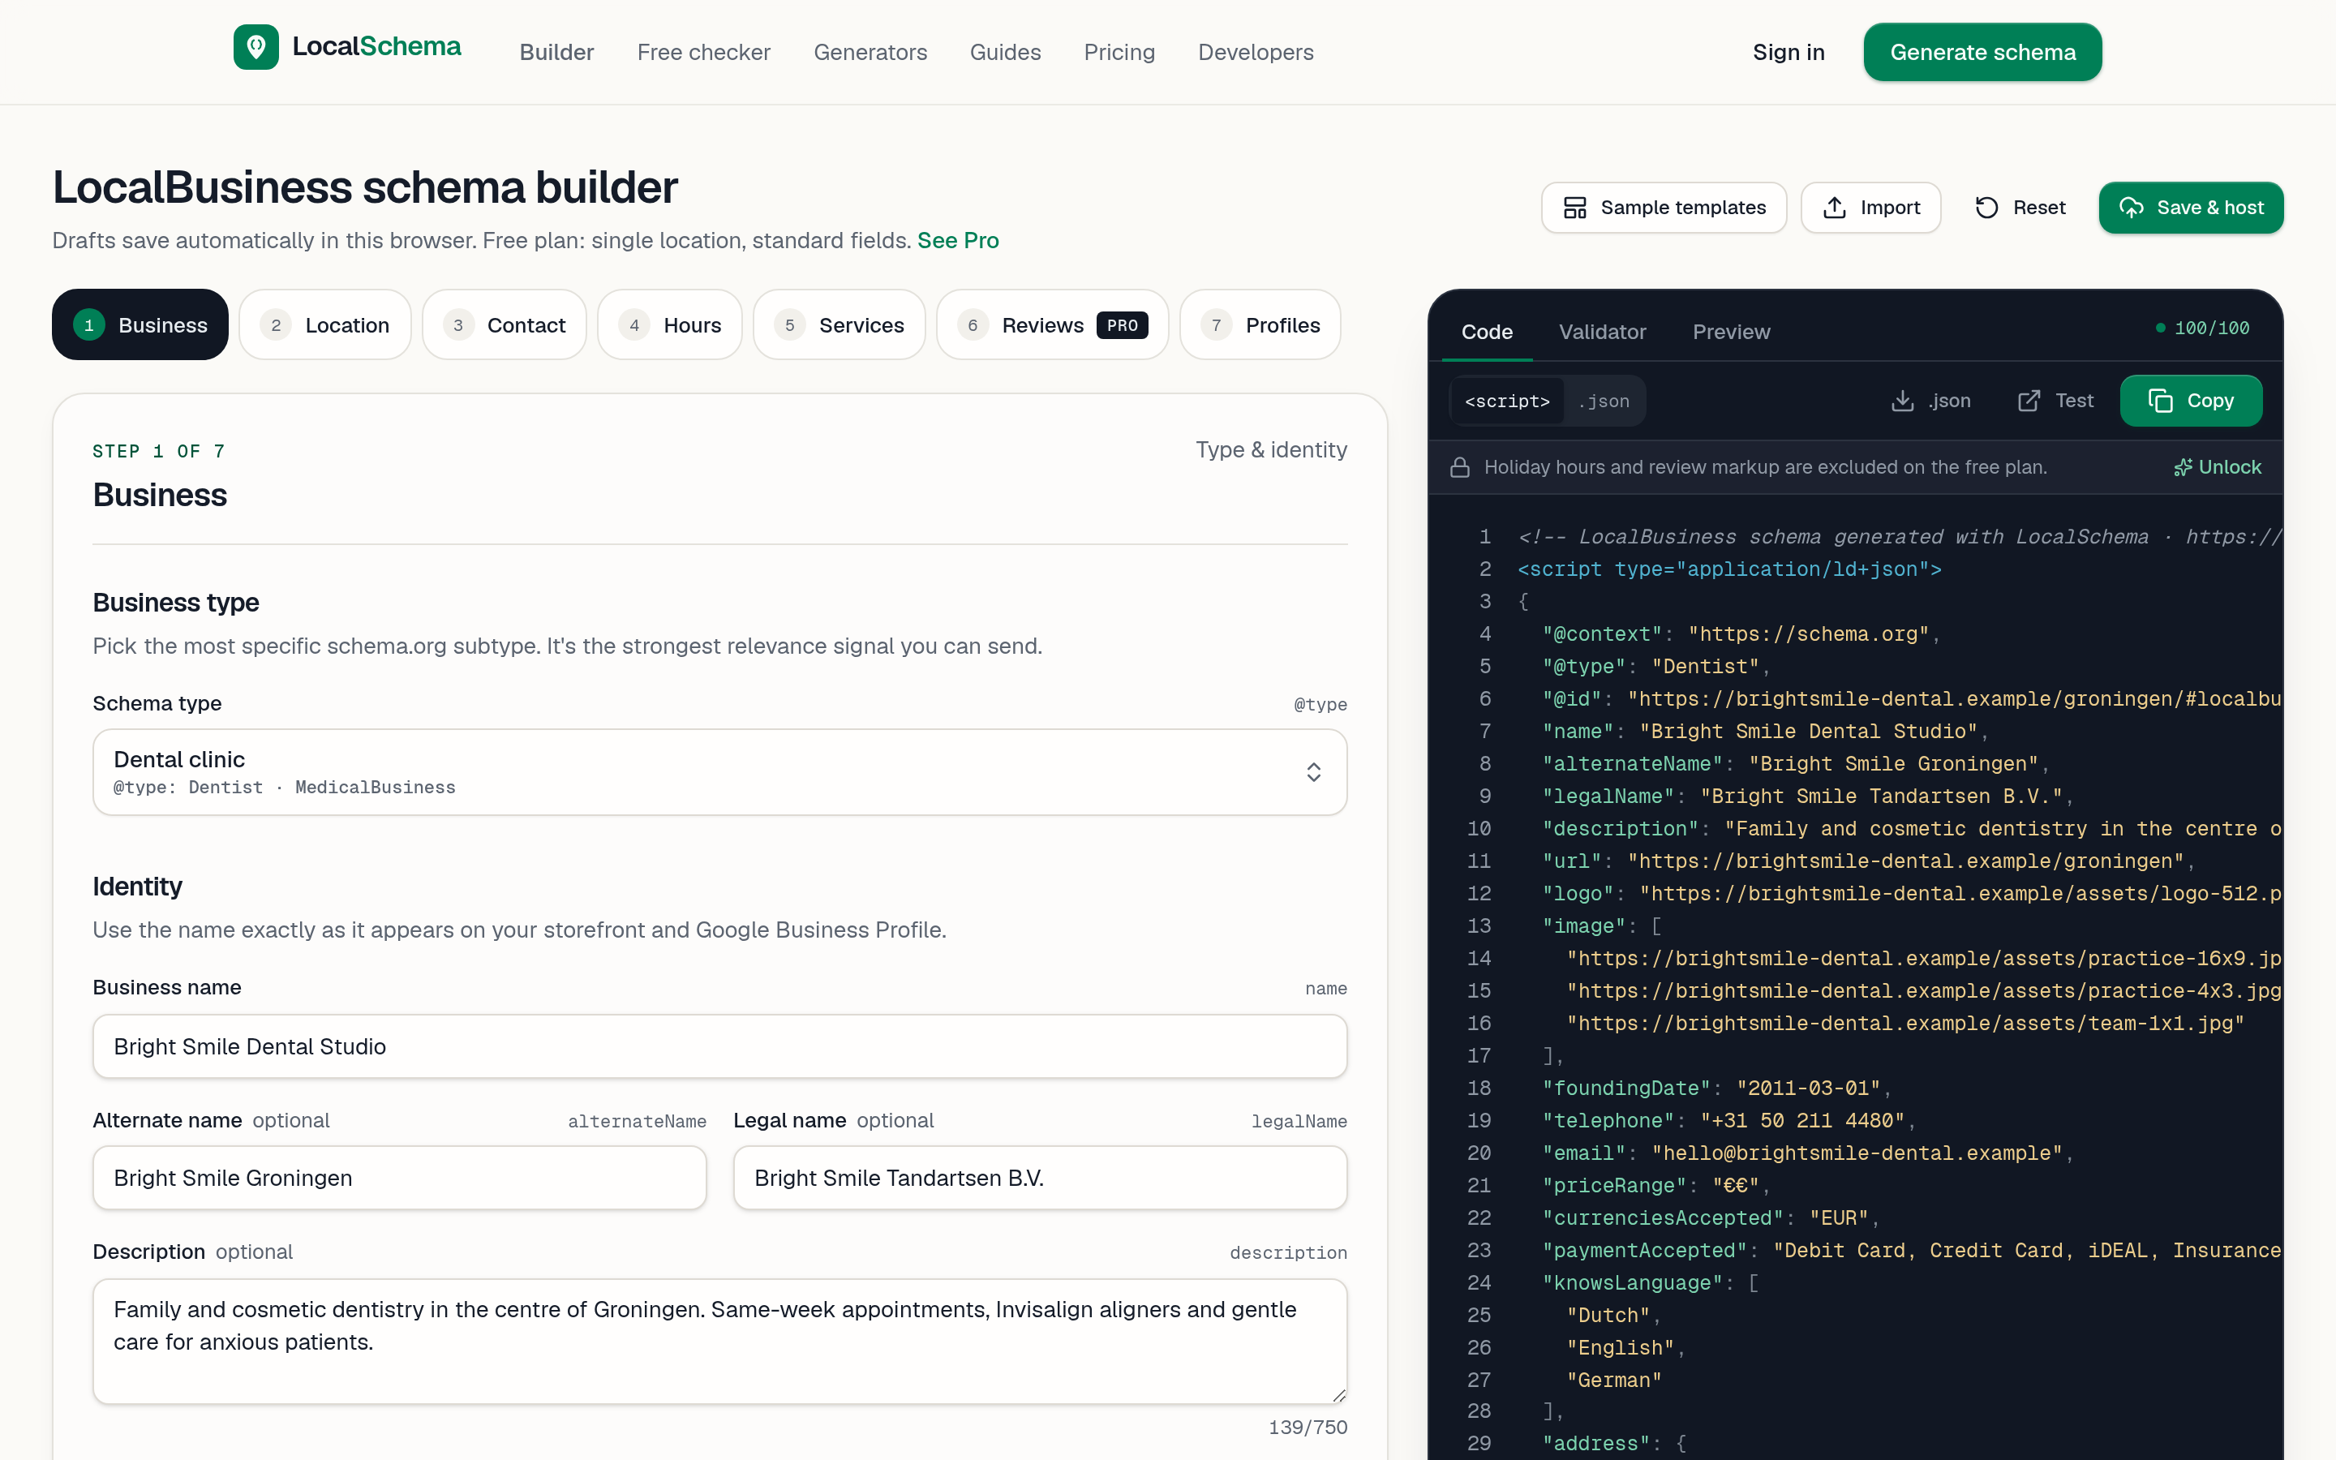2336x1460 pixels.
Task: Click the 100/100 score indicator
Action: 2203,328
